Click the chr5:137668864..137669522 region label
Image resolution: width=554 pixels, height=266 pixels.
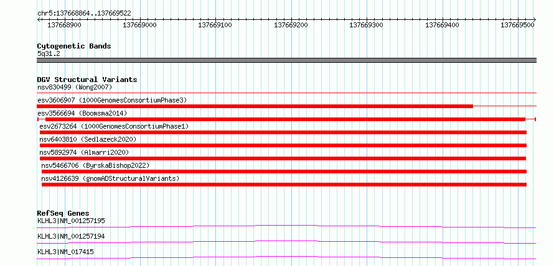click(84, 13)
